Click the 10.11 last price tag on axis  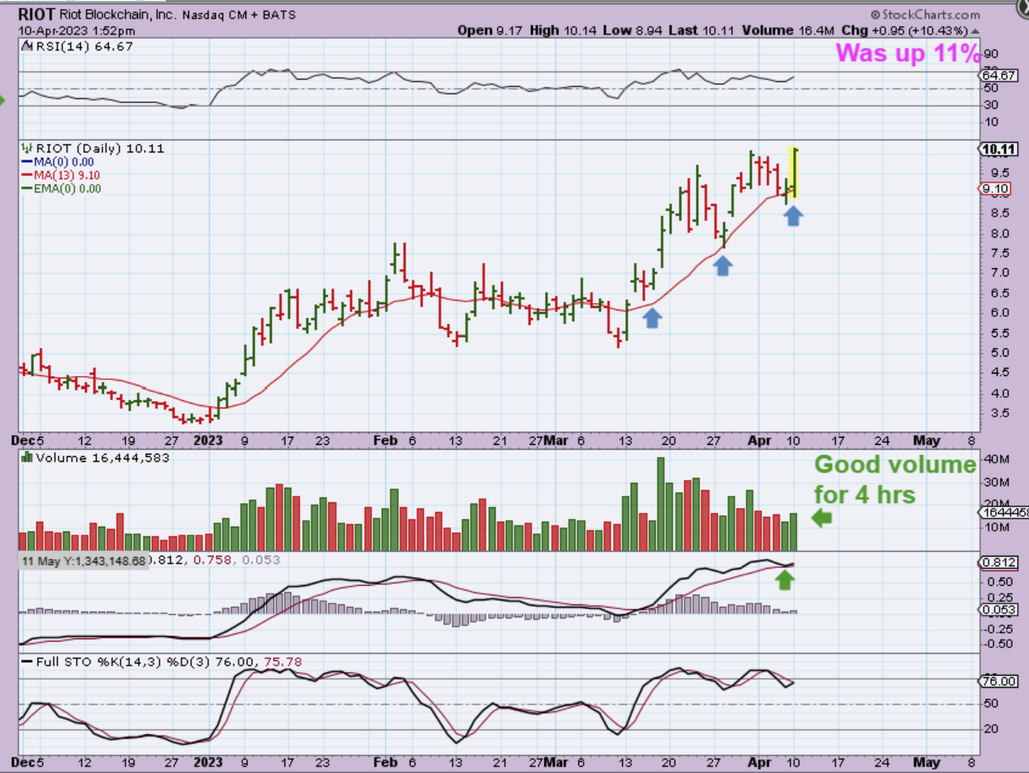(999, 149)
